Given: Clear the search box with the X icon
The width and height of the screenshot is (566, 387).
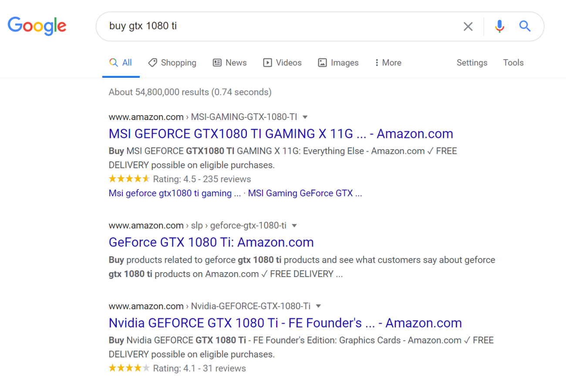Looking at the screenshot, I should 468,27.
